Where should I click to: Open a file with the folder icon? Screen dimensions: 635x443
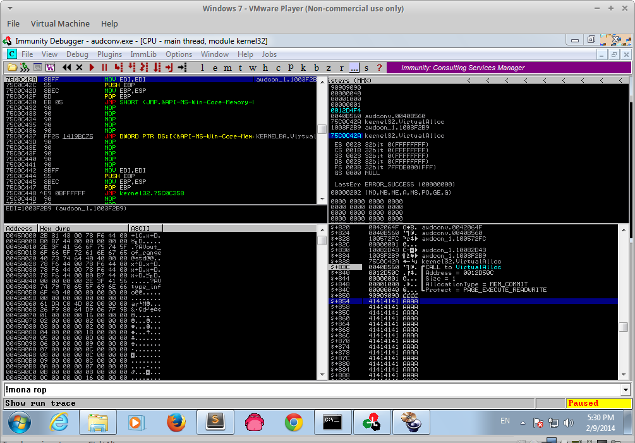point(13,68)
